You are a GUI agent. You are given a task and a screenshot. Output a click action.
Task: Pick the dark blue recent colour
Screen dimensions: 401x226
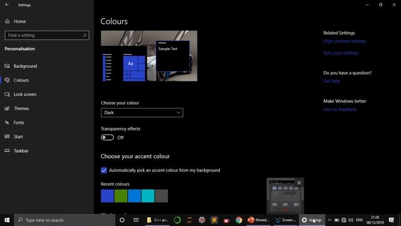[107, 196]
